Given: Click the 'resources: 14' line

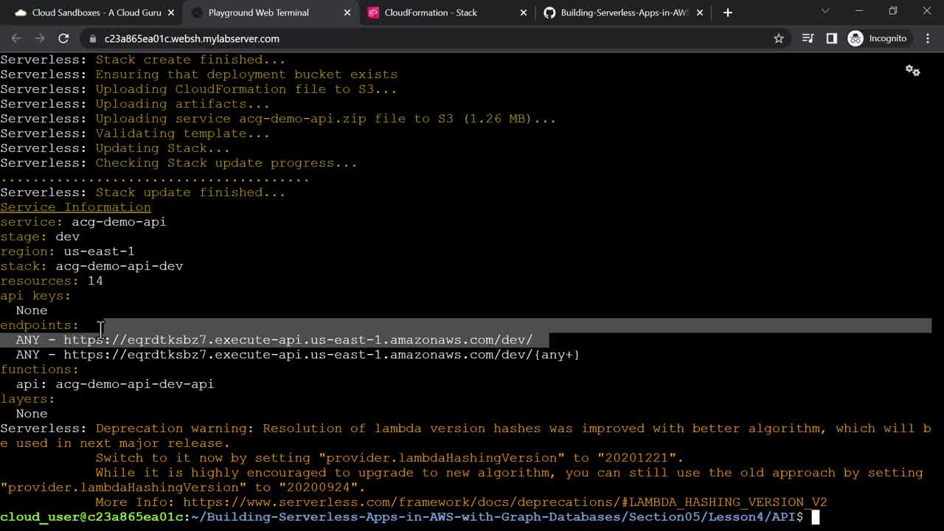Looking at the screenshot, I should click(x=52, y=281).
